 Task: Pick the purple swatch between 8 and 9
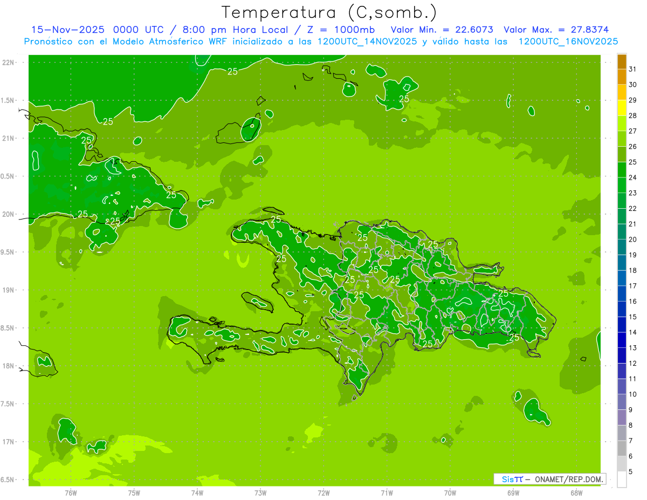point(622,417)
